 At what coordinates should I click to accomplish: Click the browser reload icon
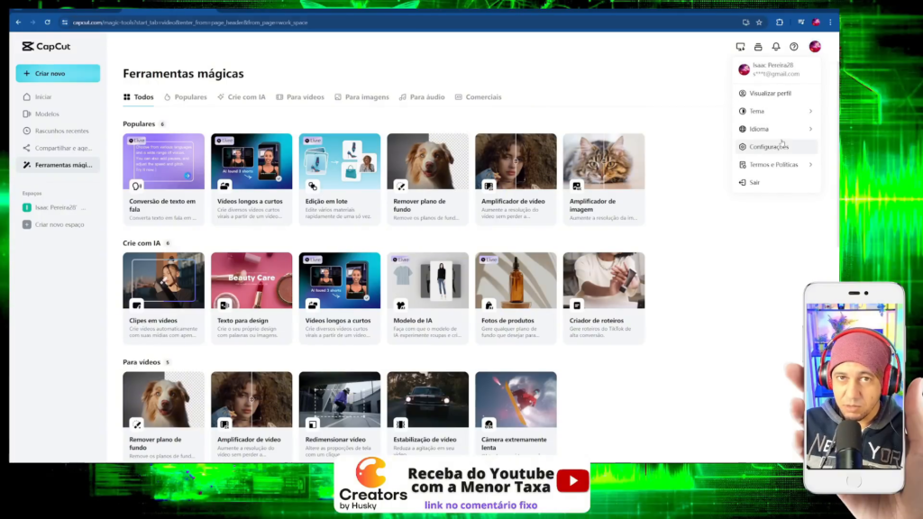point(49,22)
